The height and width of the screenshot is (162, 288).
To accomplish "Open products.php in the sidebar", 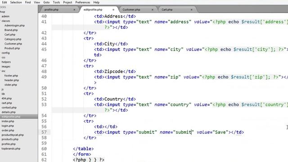I will coord(10,139).
